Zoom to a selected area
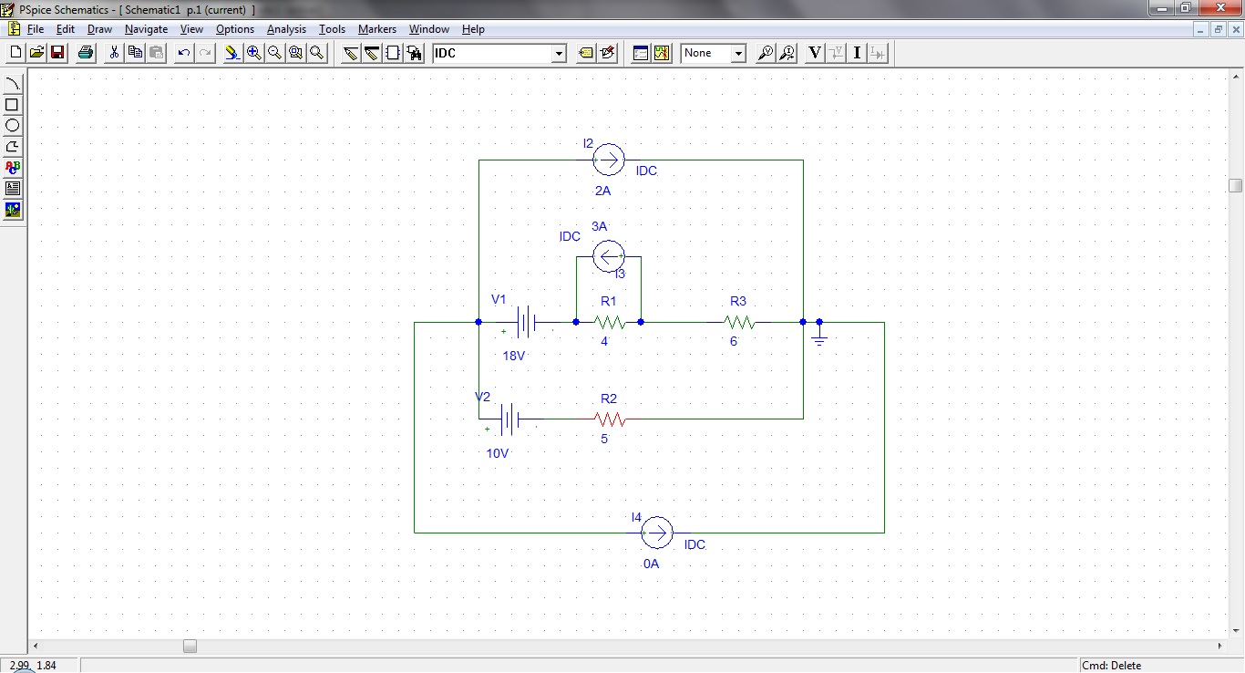 point(295,53)
